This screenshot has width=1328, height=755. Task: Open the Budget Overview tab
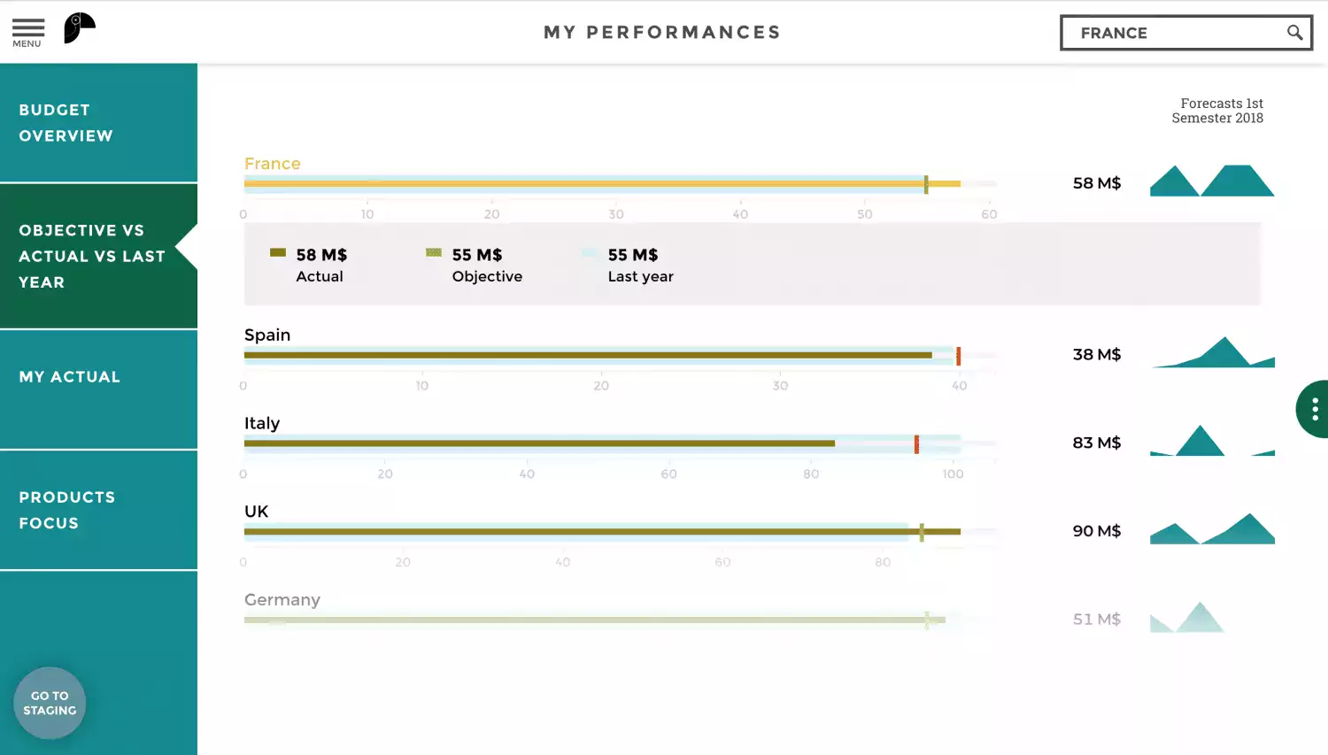[x=98, y=123]
